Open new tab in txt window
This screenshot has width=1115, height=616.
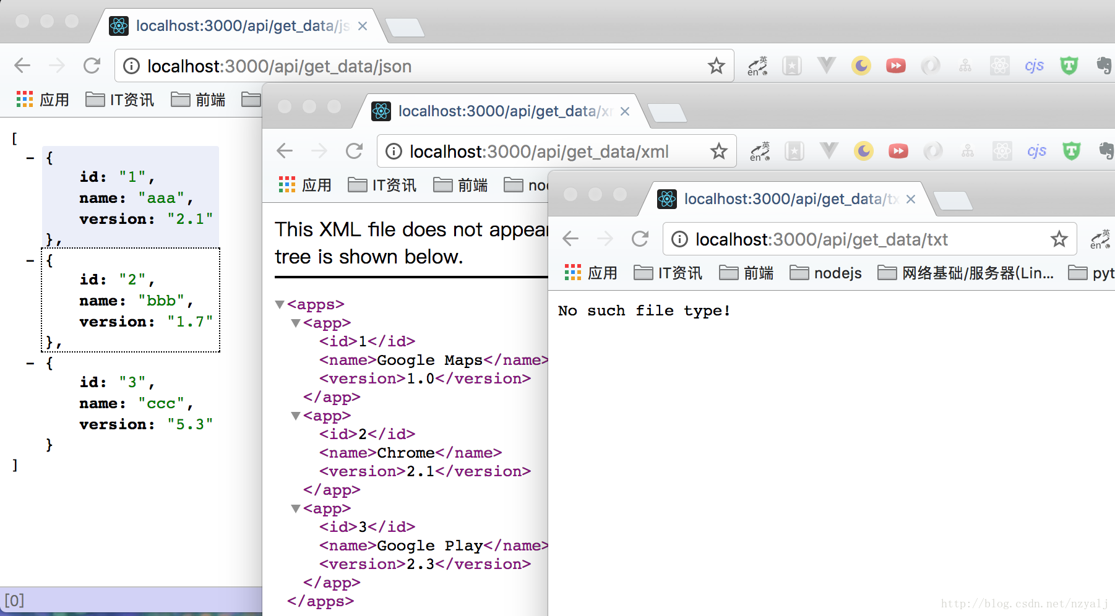pos(953,201)
